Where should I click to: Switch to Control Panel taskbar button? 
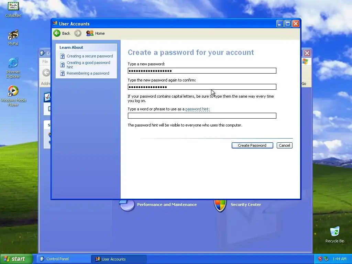(64, 259)
